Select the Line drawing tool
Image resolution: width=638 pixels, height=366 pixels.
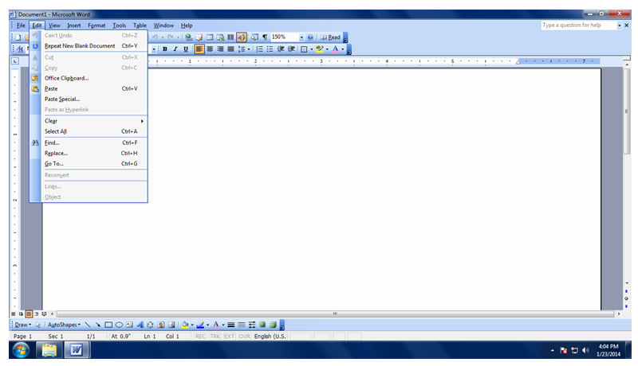click(88, 325)
